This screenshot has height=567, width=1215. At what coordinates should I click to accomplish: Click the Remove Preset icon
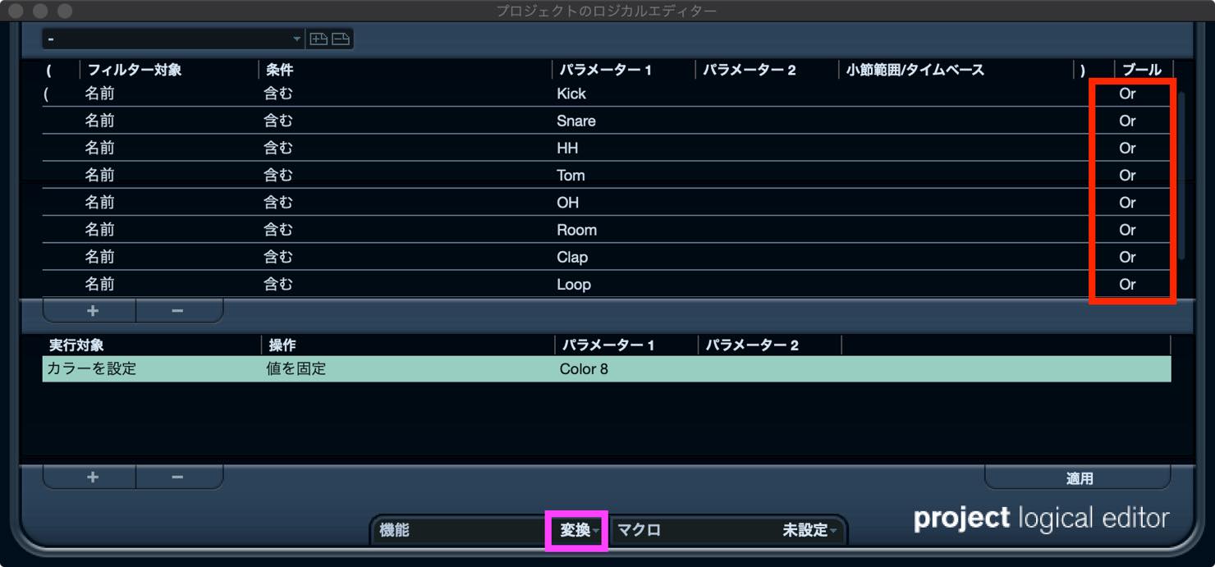[341, 39]
